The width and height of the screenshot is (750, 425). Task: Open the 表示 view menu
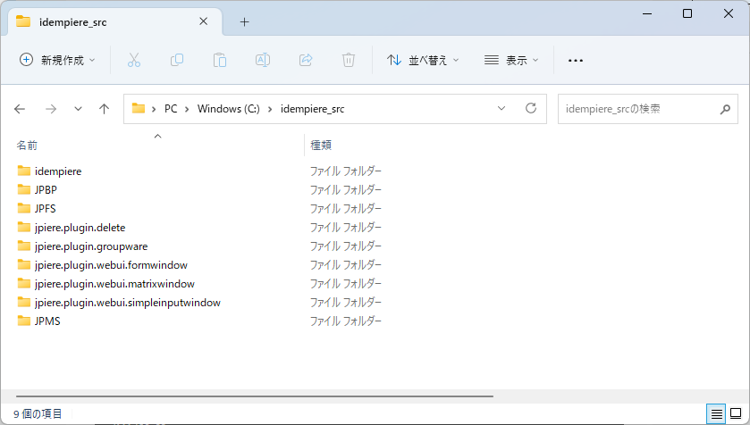511,60
